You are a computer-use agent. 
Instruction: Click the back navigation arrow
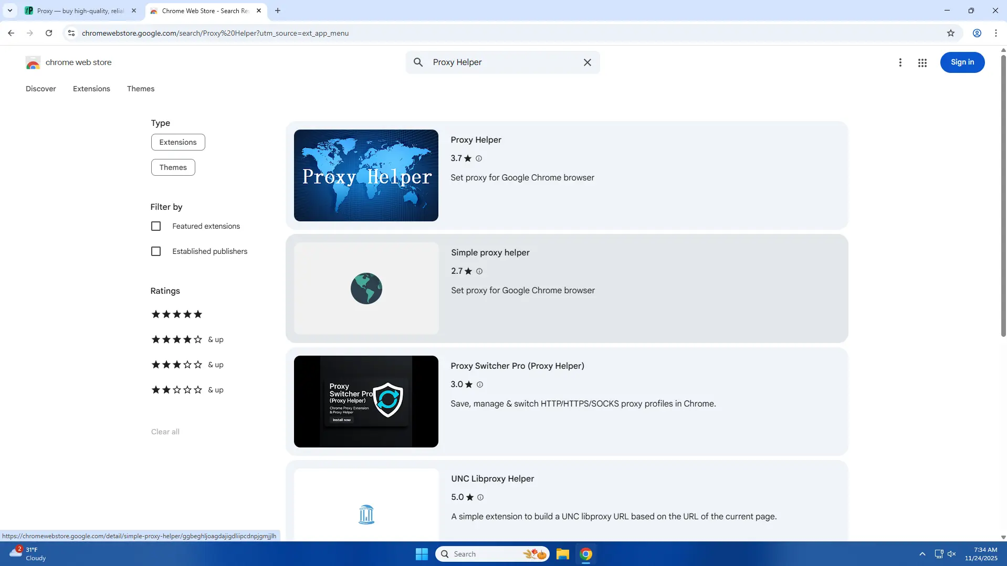coord(11,33)
